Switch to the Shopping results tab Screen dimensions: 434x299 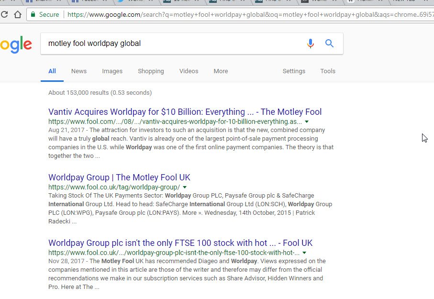[151, 71]
